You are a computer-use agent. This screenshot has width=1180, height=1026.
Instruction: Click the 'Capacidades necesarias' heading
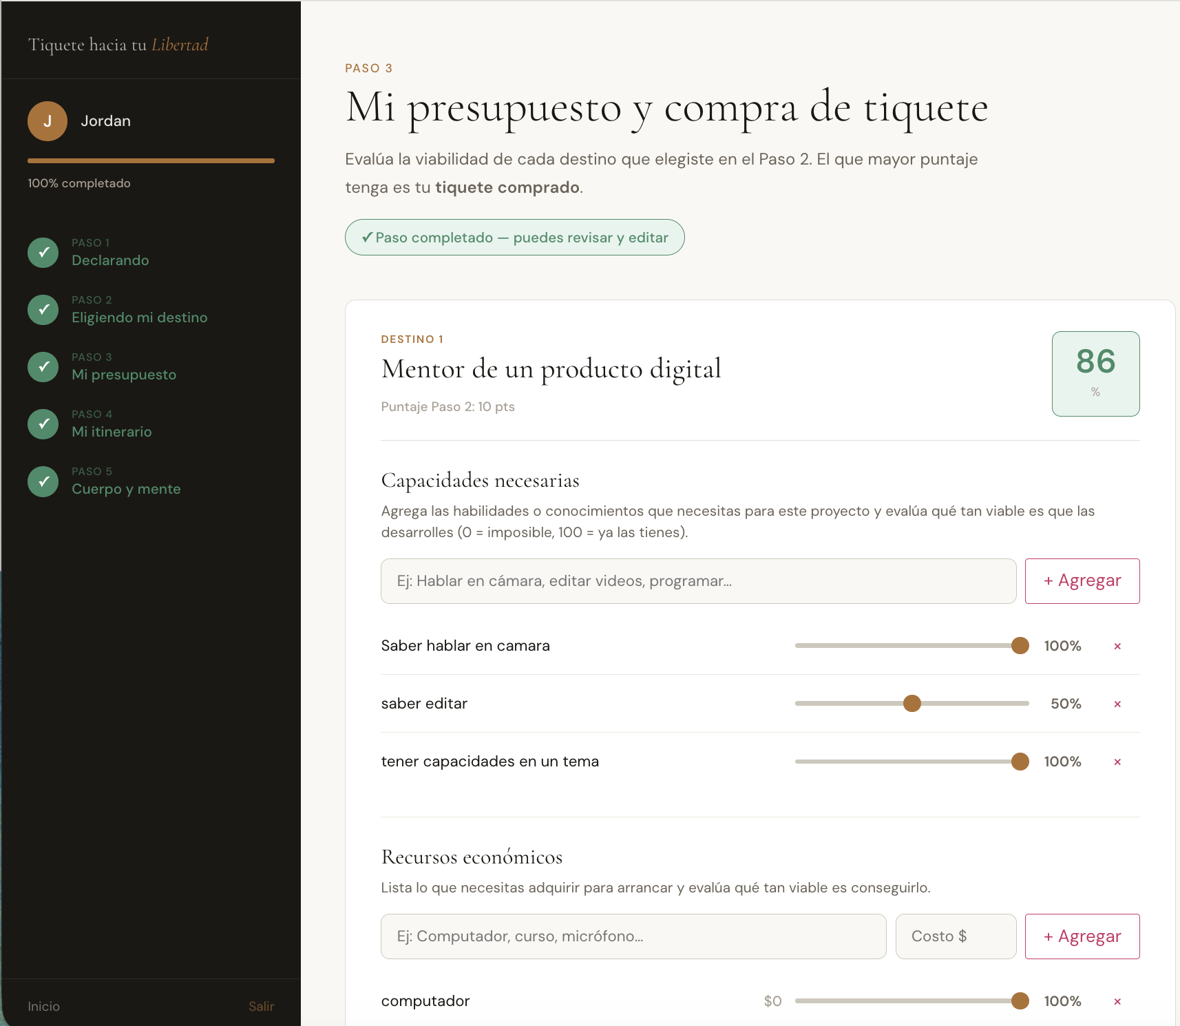click(481, 481)
